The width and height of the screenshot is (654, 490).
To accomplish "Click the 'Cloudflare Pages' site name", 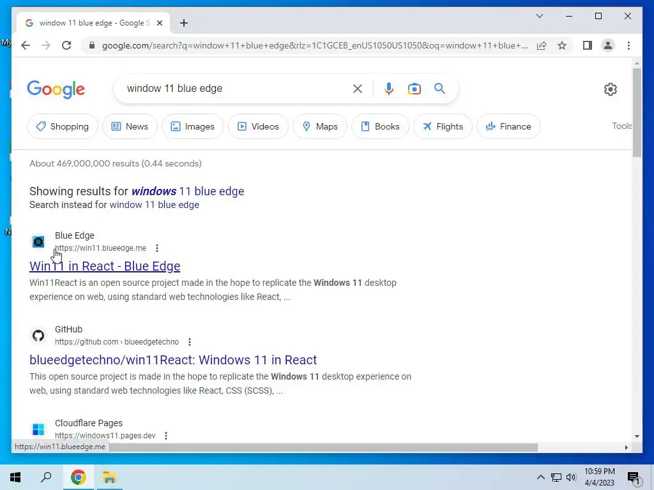I will [x=89, y=424].
